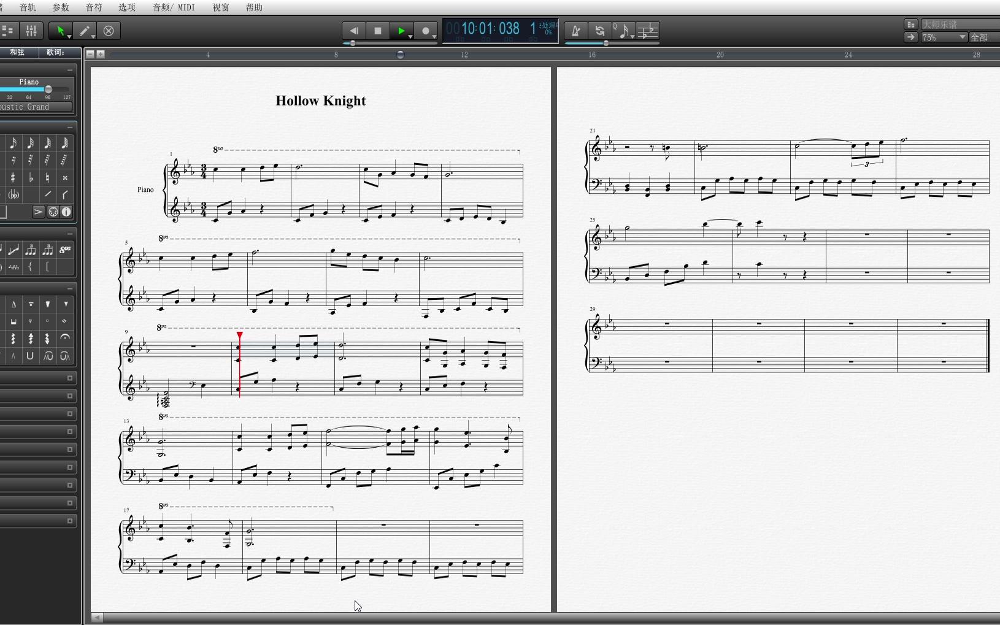Screen dimensions: 1000x625
Task: Open the note info button
Action: (66, 212)
